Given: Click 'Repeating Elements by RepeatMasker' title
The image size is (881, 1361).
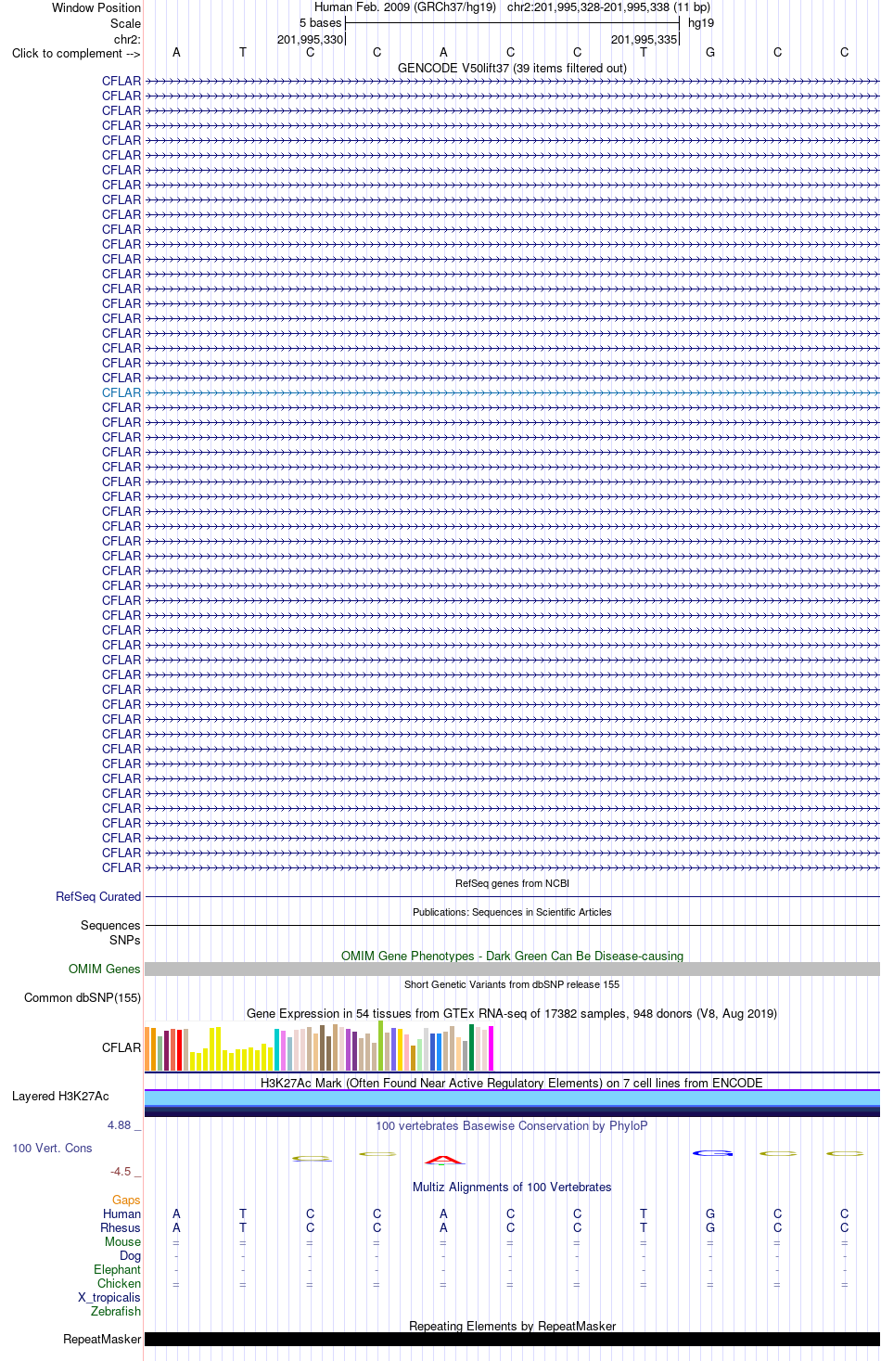Looking at the screenshot, I should (x=512, y=1326).
